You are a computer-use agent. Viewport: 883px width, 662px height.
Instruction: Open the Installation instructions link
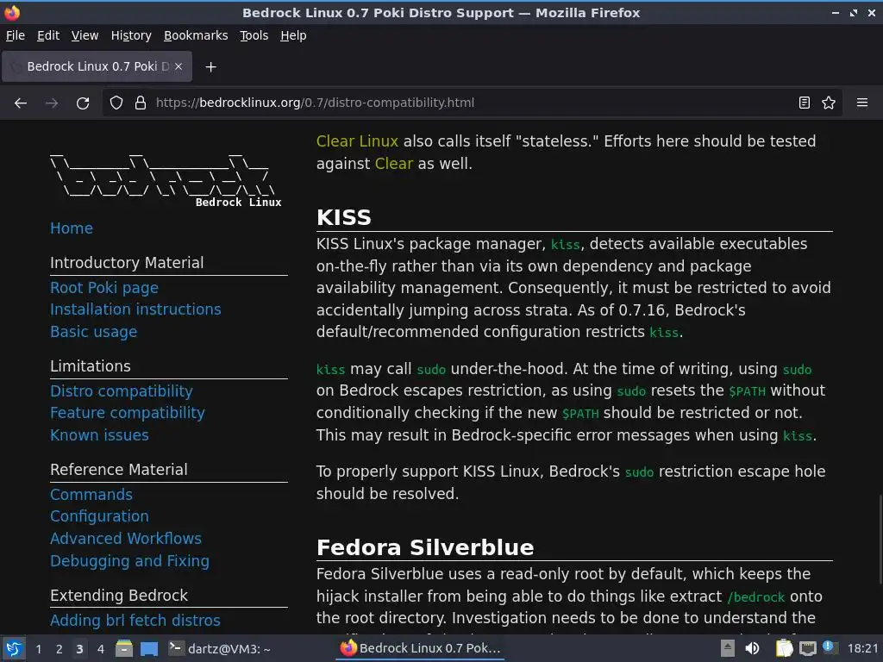point(135,309)
